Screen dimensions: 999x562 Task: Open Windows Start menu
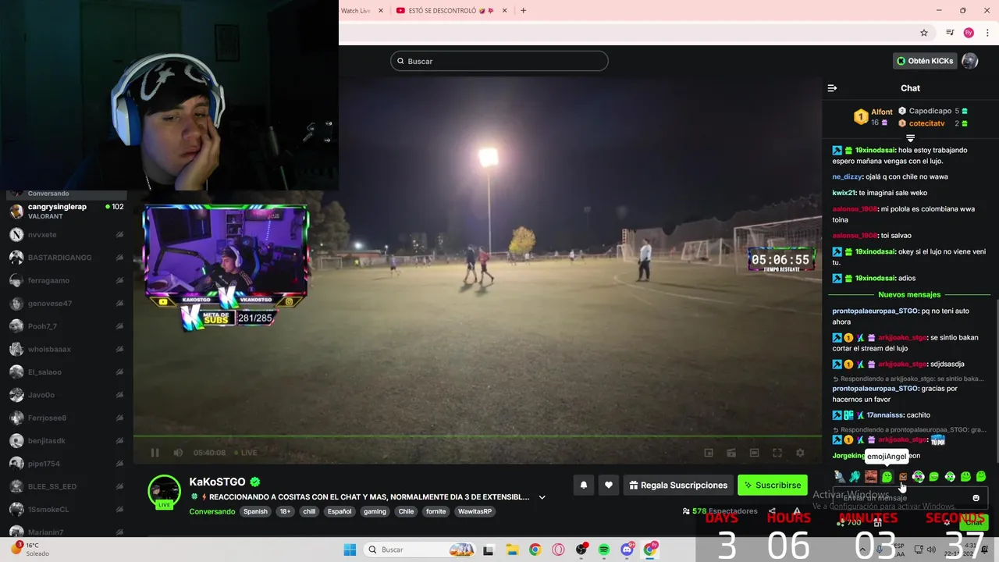click(x=350, y=550)
